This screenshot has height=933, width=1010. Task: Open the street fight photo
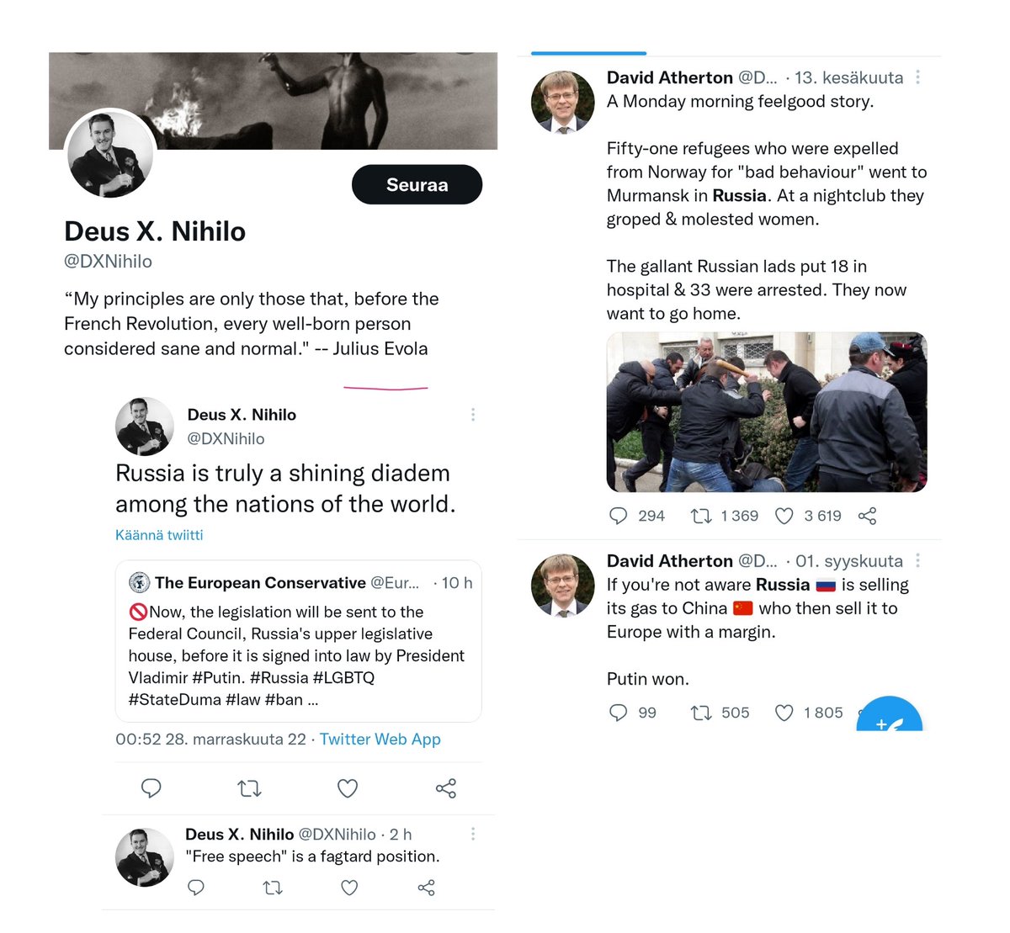767,412
